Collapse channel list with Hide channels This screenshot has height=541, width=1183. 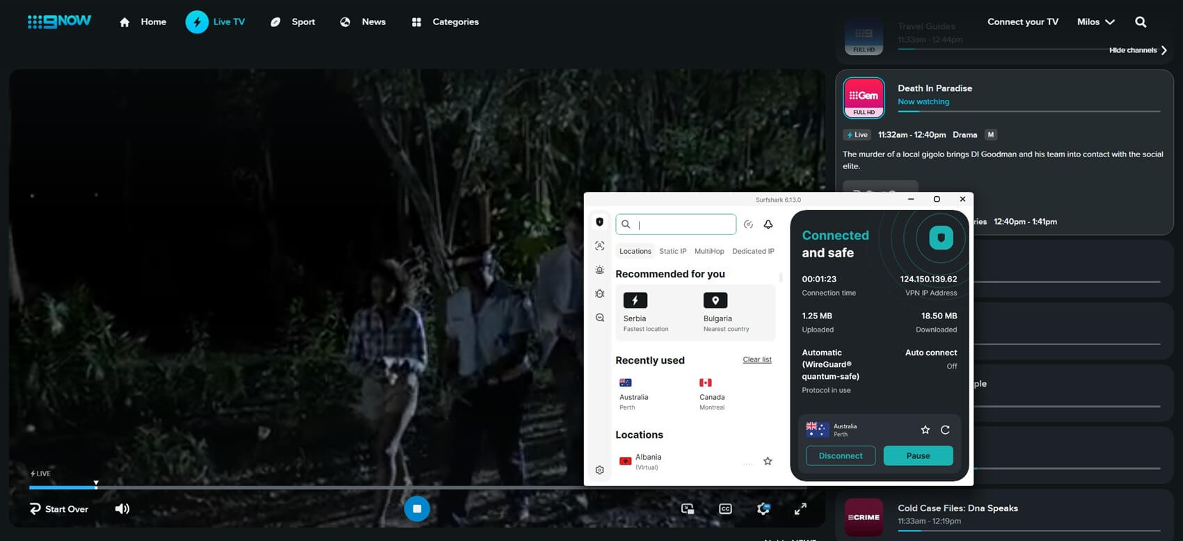point(1138,50)
